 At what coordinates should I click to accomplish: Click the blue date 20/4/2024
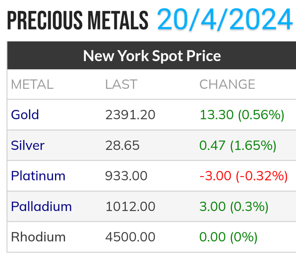[x=225, y=20]
